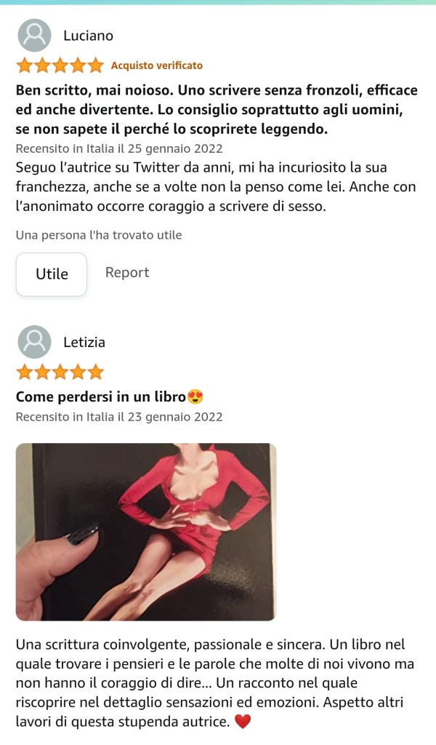
Task: Report Luciano's review
Action: (x=127, y=273)
